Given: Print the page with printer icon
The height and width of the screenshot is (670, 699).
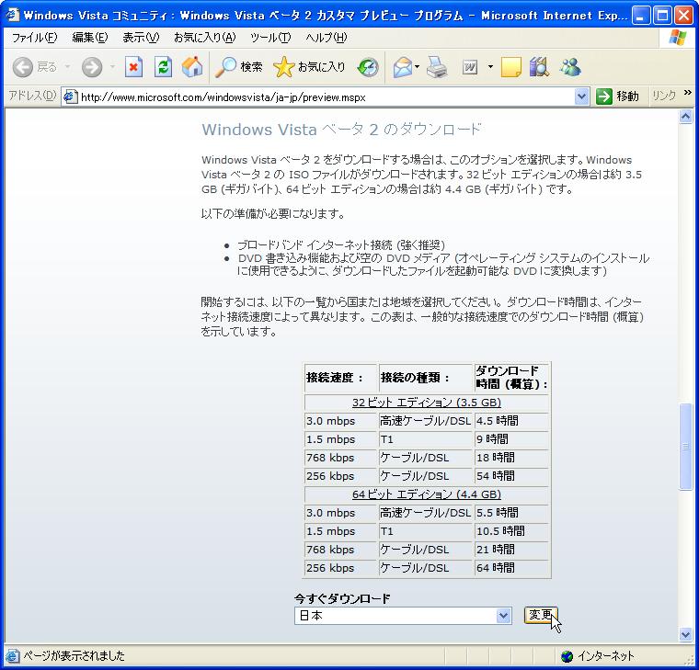Looking at the screenshot, I should tap(437, 67).
